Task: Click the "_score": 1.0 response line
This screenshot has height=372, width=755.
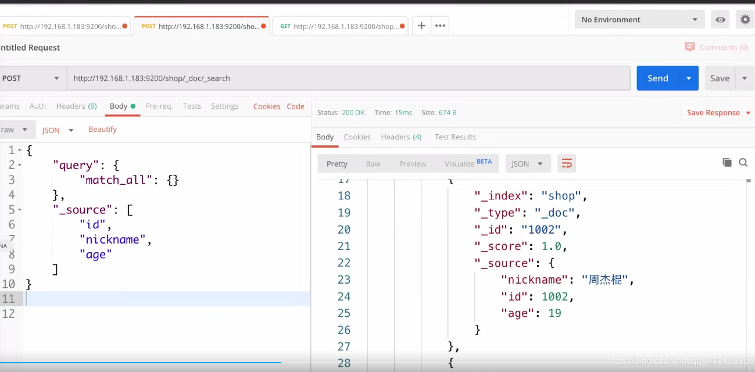Action: (x=520, y=246)
